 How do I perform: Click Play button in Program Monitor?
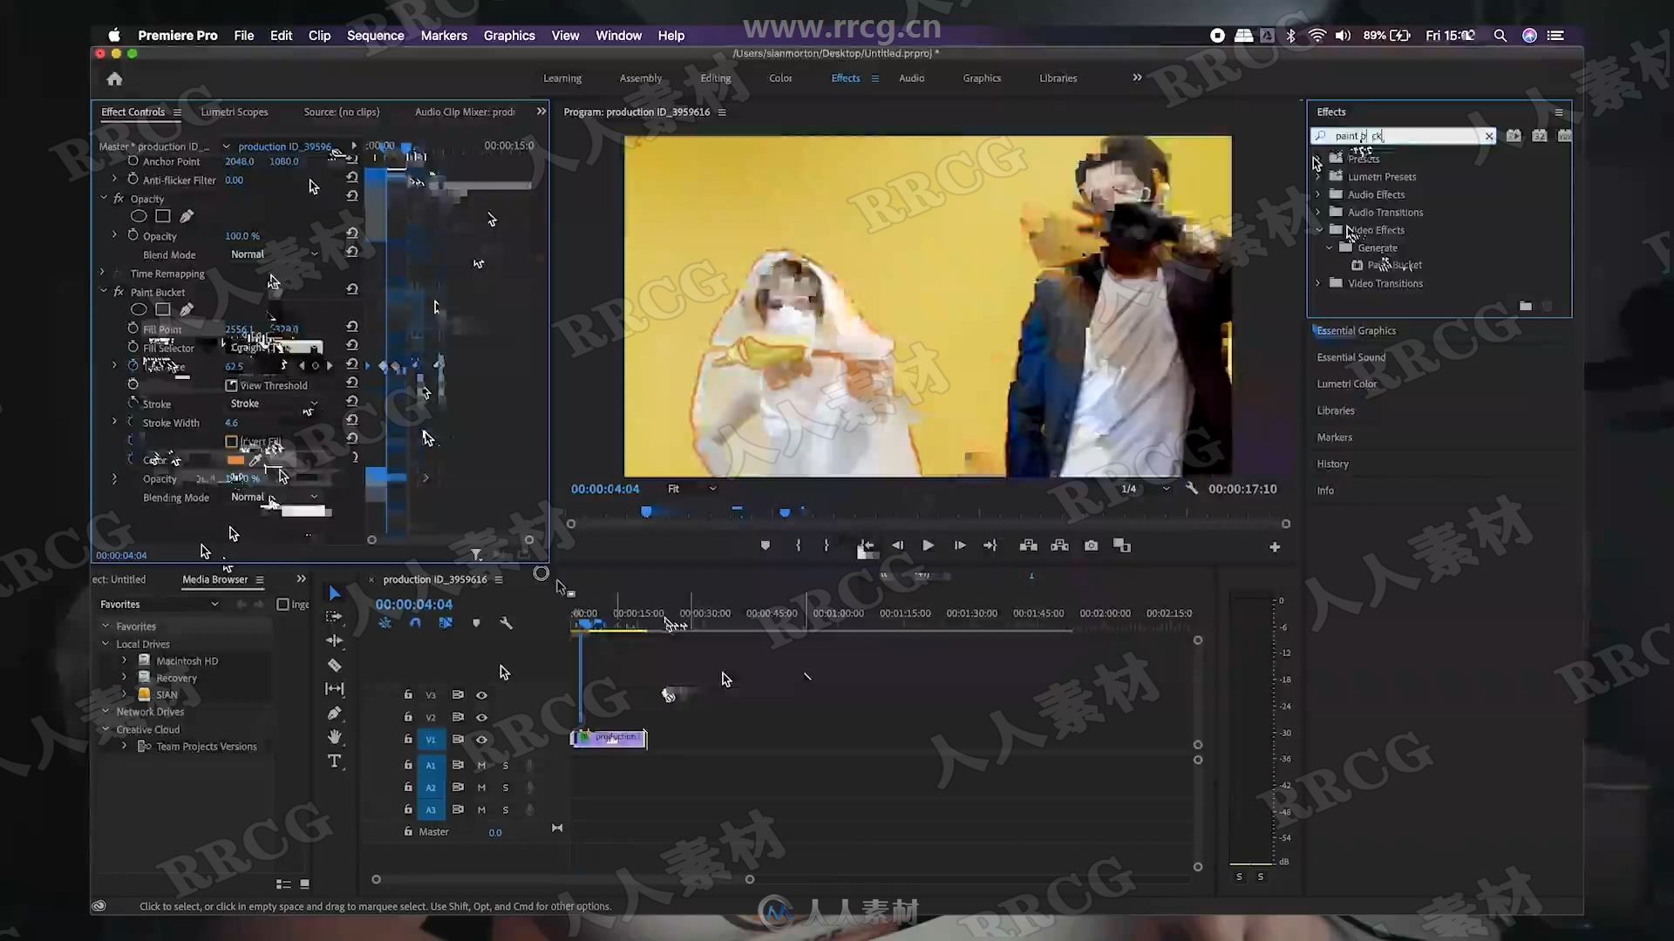coord(928,545)
